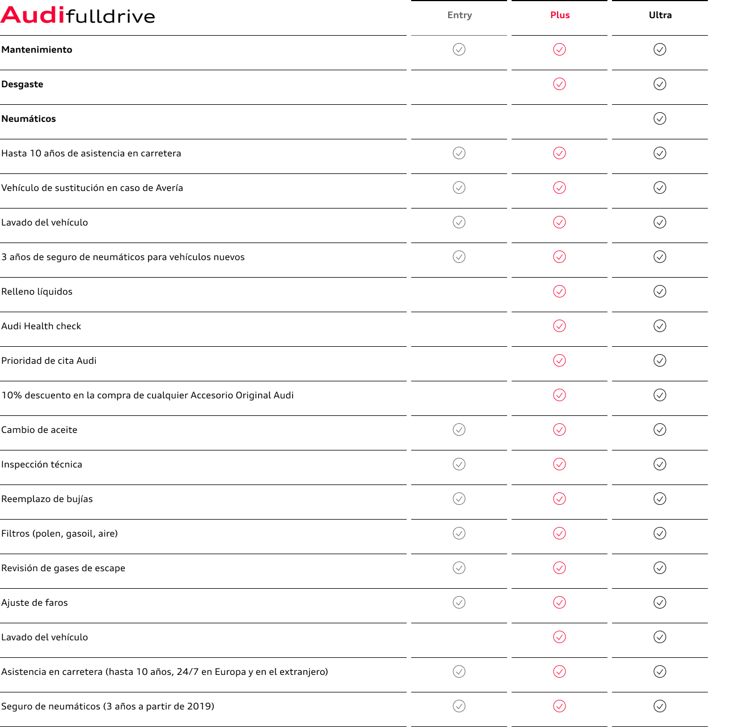Click Entry checkmark in Cambio de aceite row

pos(459,430)
